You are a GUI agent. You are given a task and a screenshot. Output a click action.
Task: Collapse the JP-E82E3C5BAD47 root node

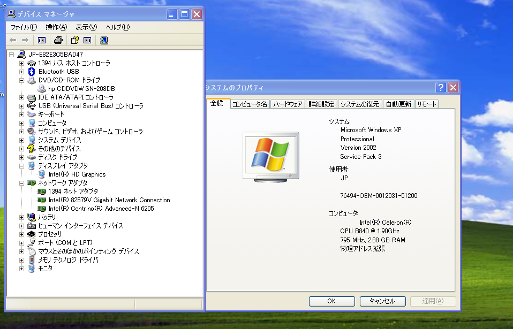click(12, 55)
